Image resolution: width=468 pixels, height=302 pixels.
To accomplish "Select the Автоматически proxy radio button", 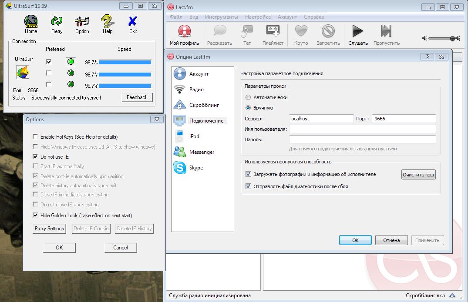I will [248, 98].
